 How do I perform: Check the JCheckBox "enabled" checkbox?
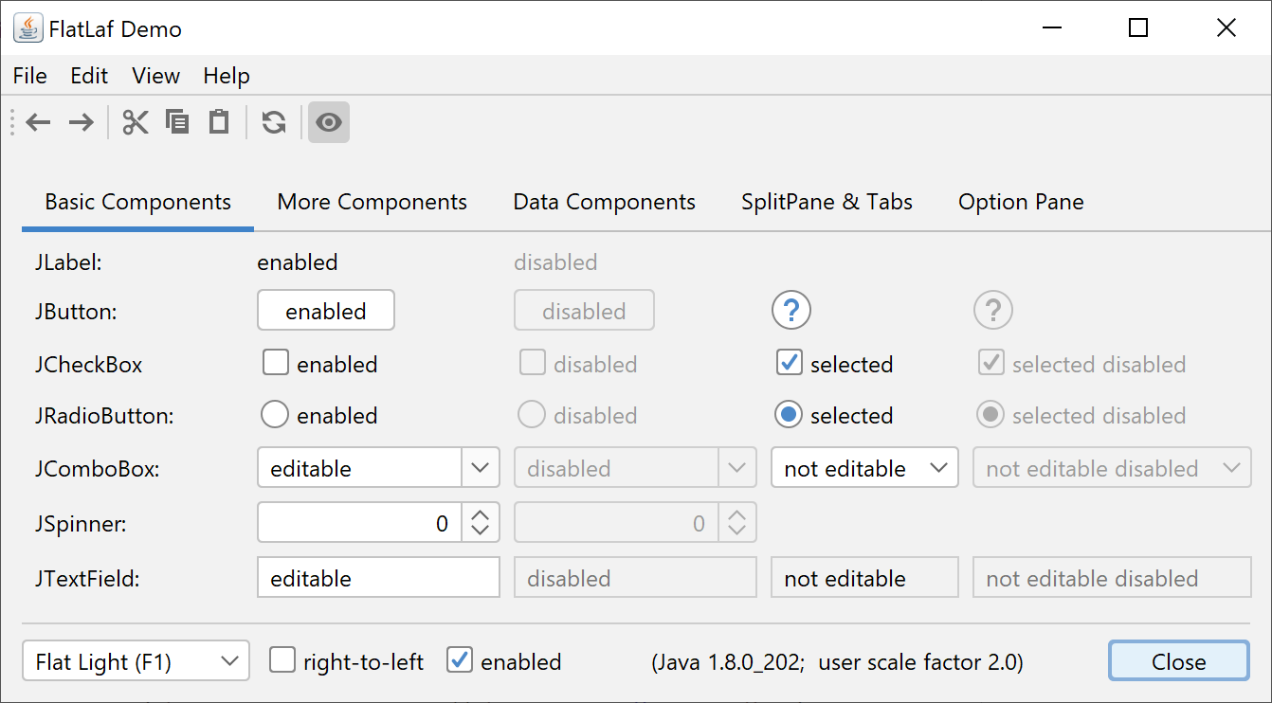[x=275, y=364]
